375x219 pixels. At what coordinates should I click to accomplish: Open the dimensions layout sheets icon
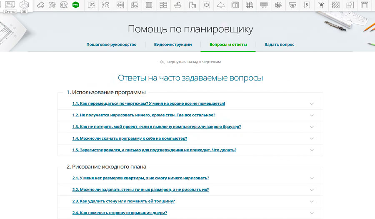[x=135, y=5]
